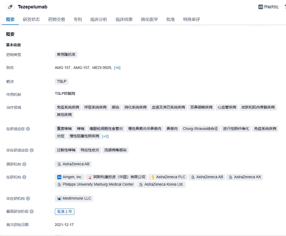The height and width of the screenshot is (236, 286).
Task: Expand the [+2] more indications
Action: click(105, 136)
